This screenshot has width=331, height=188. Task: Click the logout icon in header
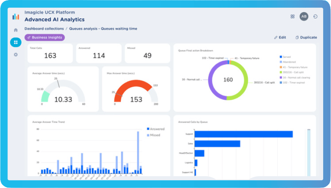point(315,16)
